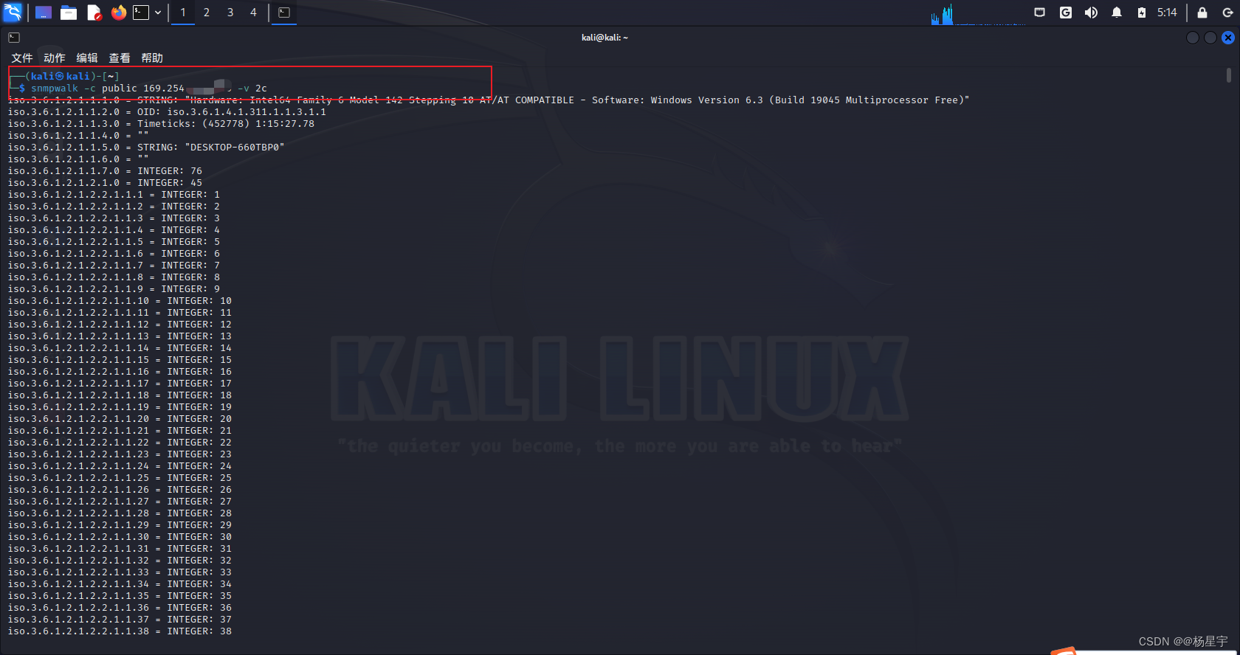Open the 查看 menu
The height and width of the screenshot is (655, 1240).
click(x=120, y=58)
